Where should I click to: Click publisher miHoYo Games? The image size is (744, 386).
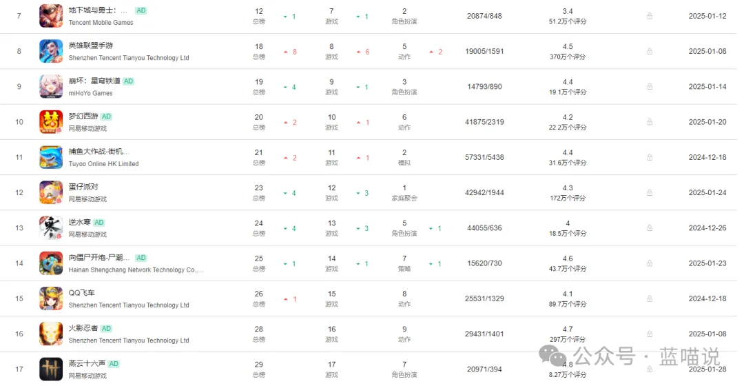[91, 93]
